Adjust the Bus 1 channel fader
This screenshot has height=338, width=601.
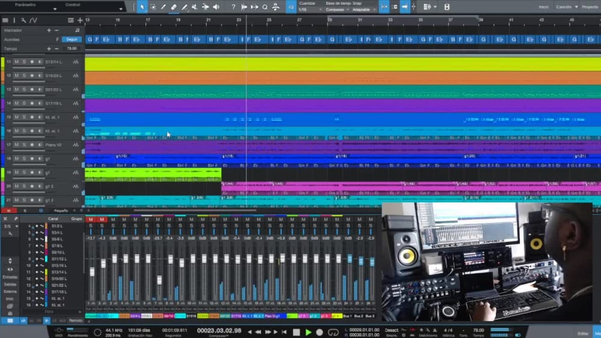[x=349, y=259]
